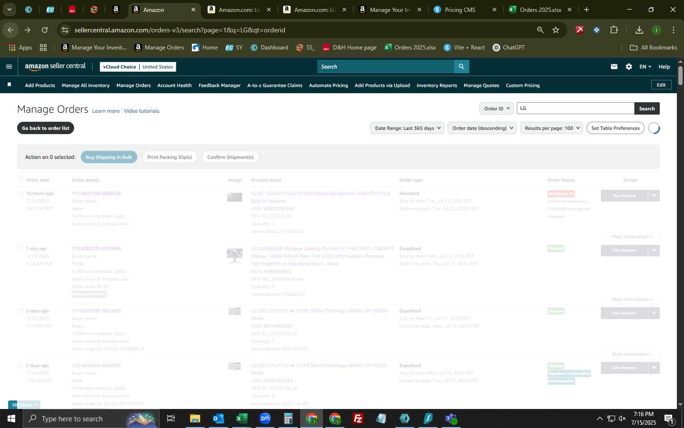Open the Seller Central hamburger menu
The width and height of the screenshot is (684, 428).
pyautogui.click(x=9, y=67)
